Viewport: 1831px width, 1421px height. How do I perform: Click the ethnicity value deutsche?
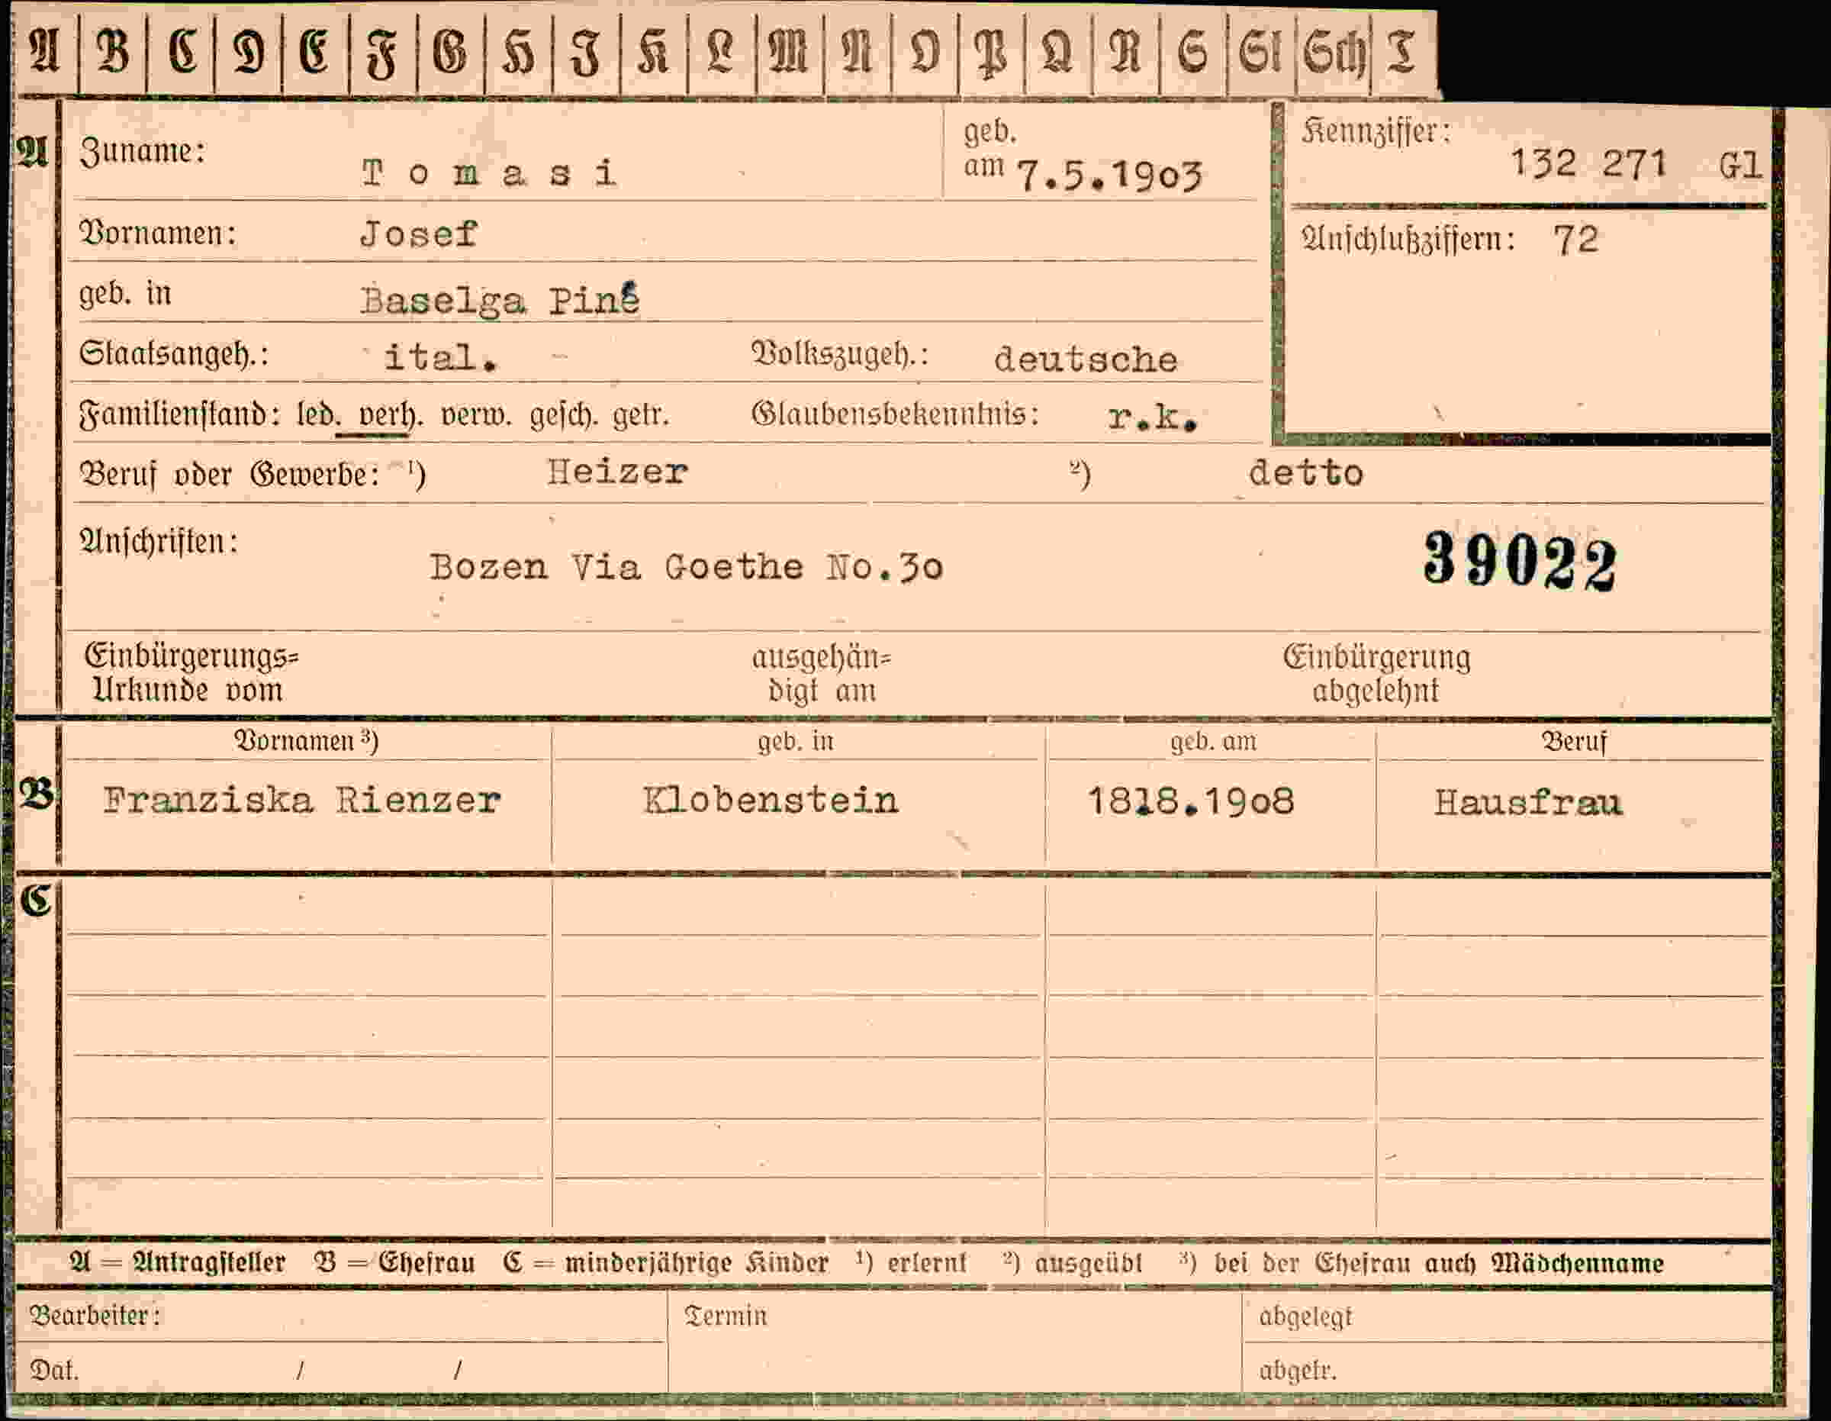(x=1086, y=360)
